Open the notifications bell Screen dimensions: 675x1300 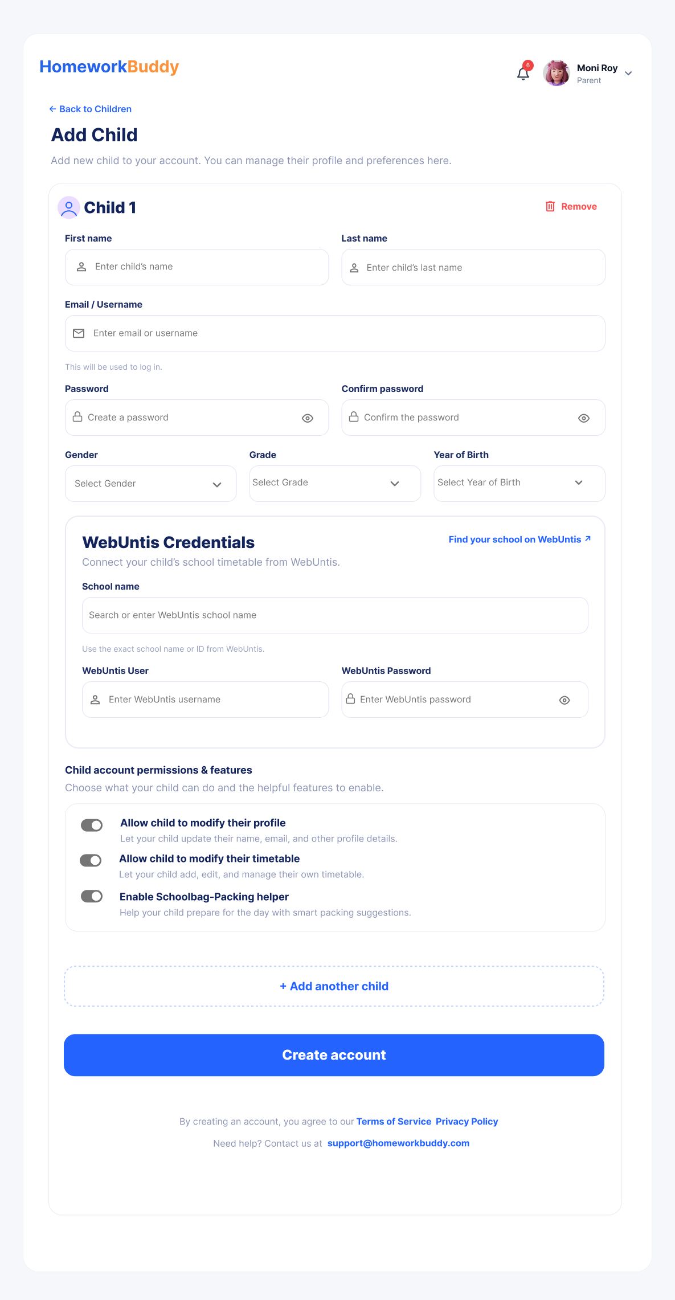point(523,73)
